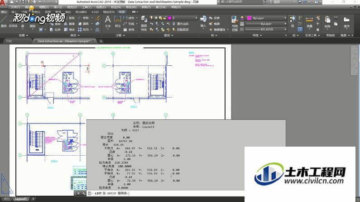Click the Scale (缩放) tool
The image size is (360, 202).
click(70, 30)
